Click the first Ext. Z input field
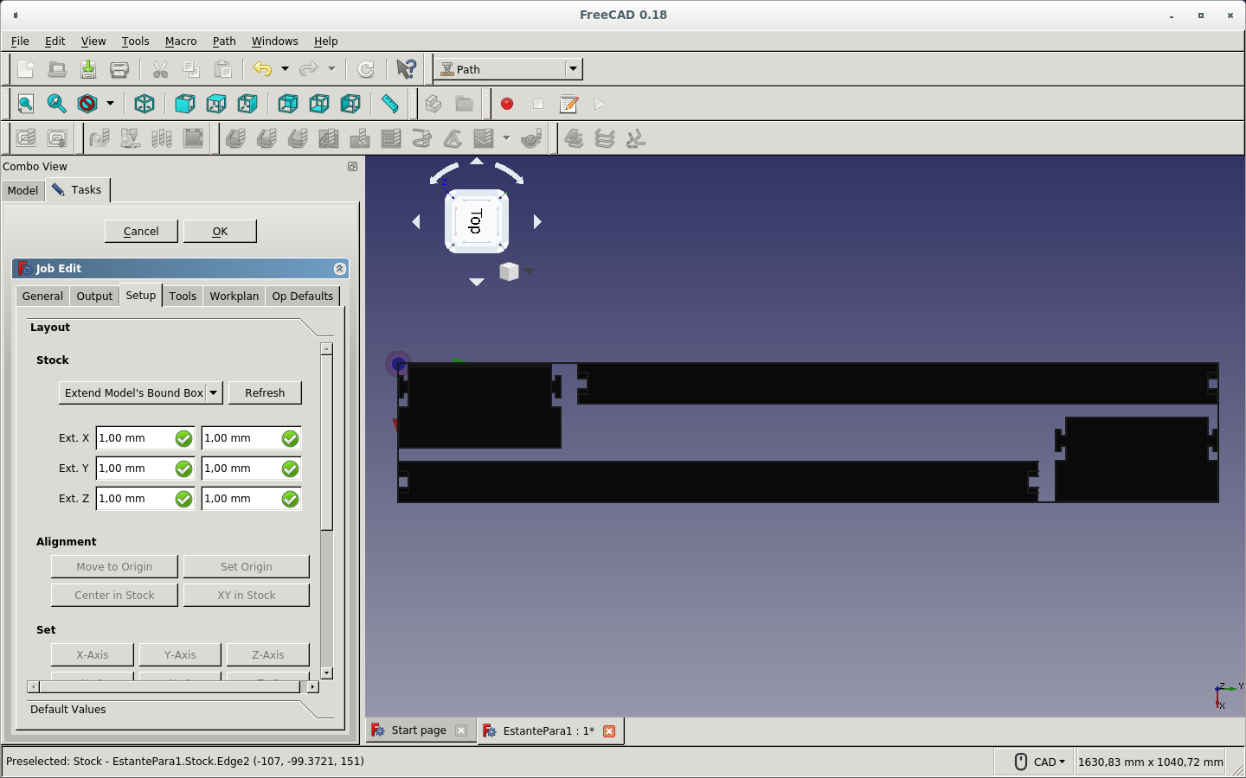 point(145,499)
